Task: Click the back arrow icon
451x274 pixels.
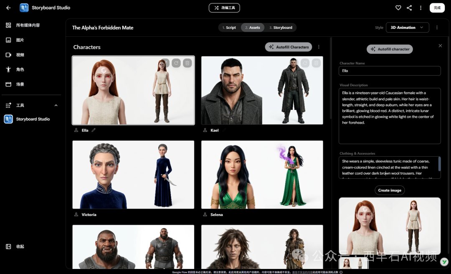Action: [x=8, y=8]
